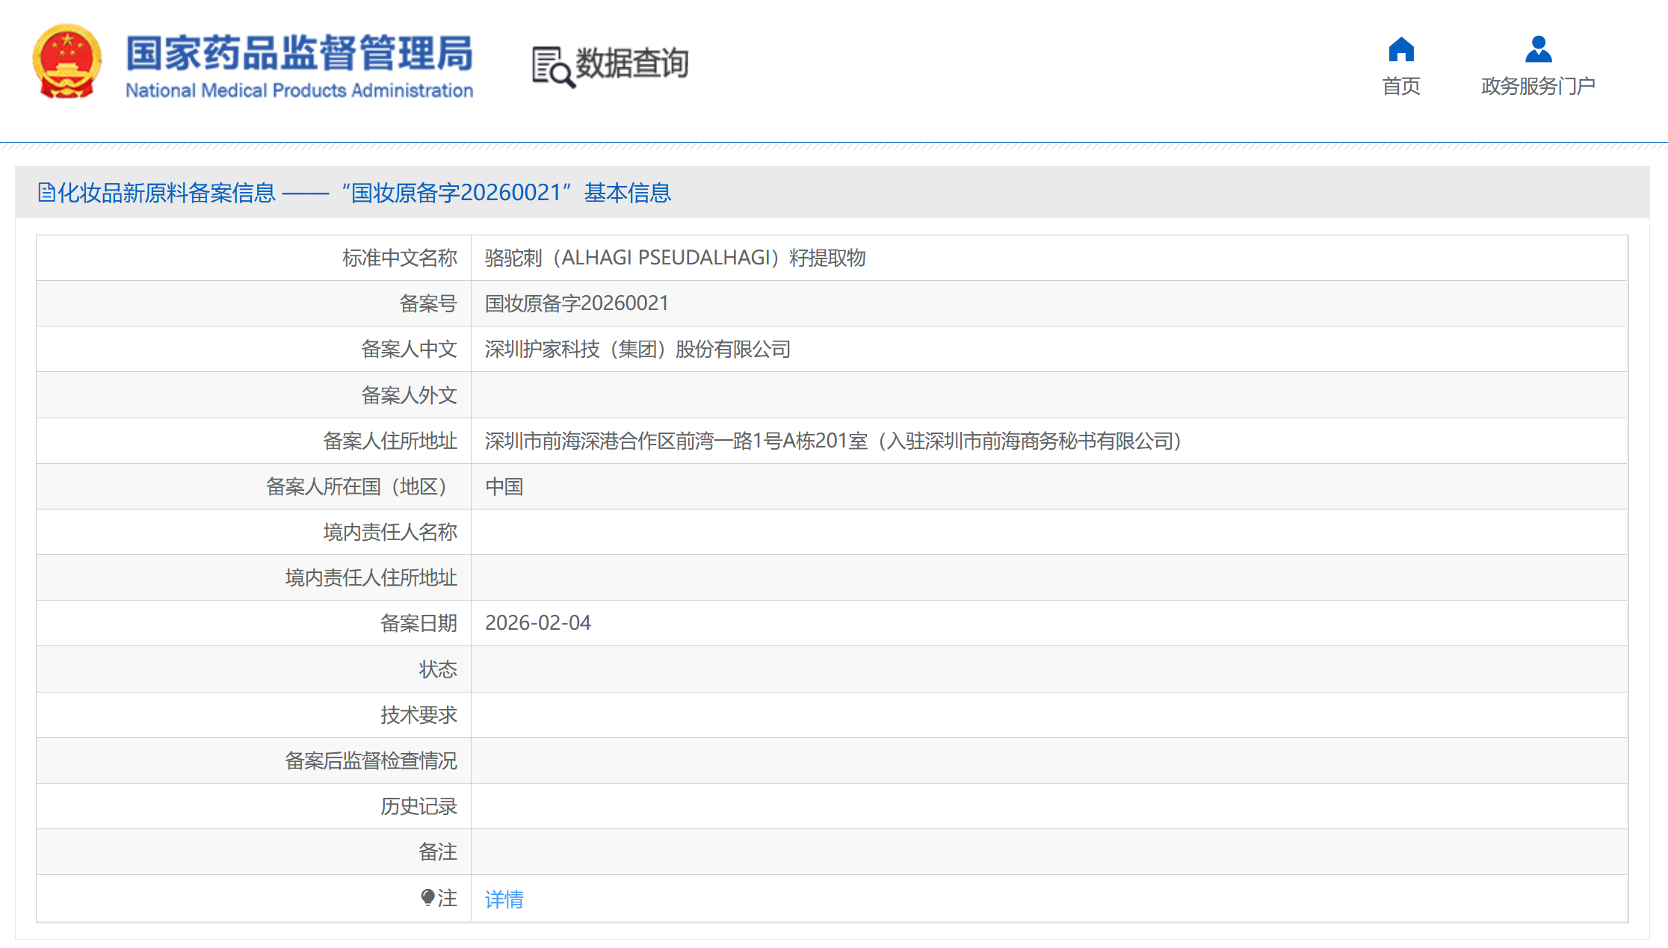Click the national emblem logo
The height and width of the screenshot is (948, 1668).
tap(67, 62)
